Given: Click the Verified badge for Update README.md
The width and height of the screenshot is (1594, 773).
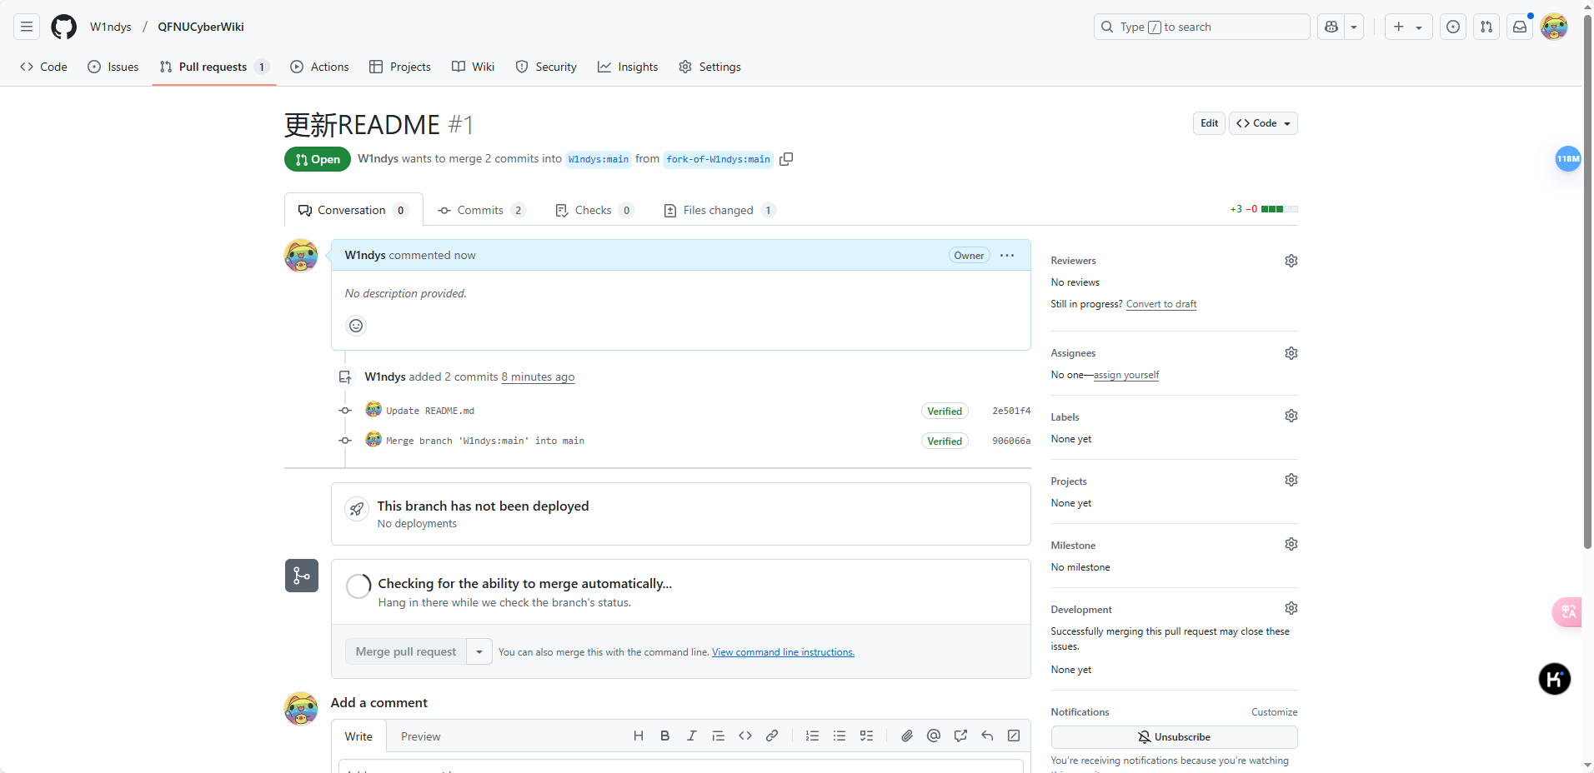Looking at the screenshot, I should click(x=945, y=411).
